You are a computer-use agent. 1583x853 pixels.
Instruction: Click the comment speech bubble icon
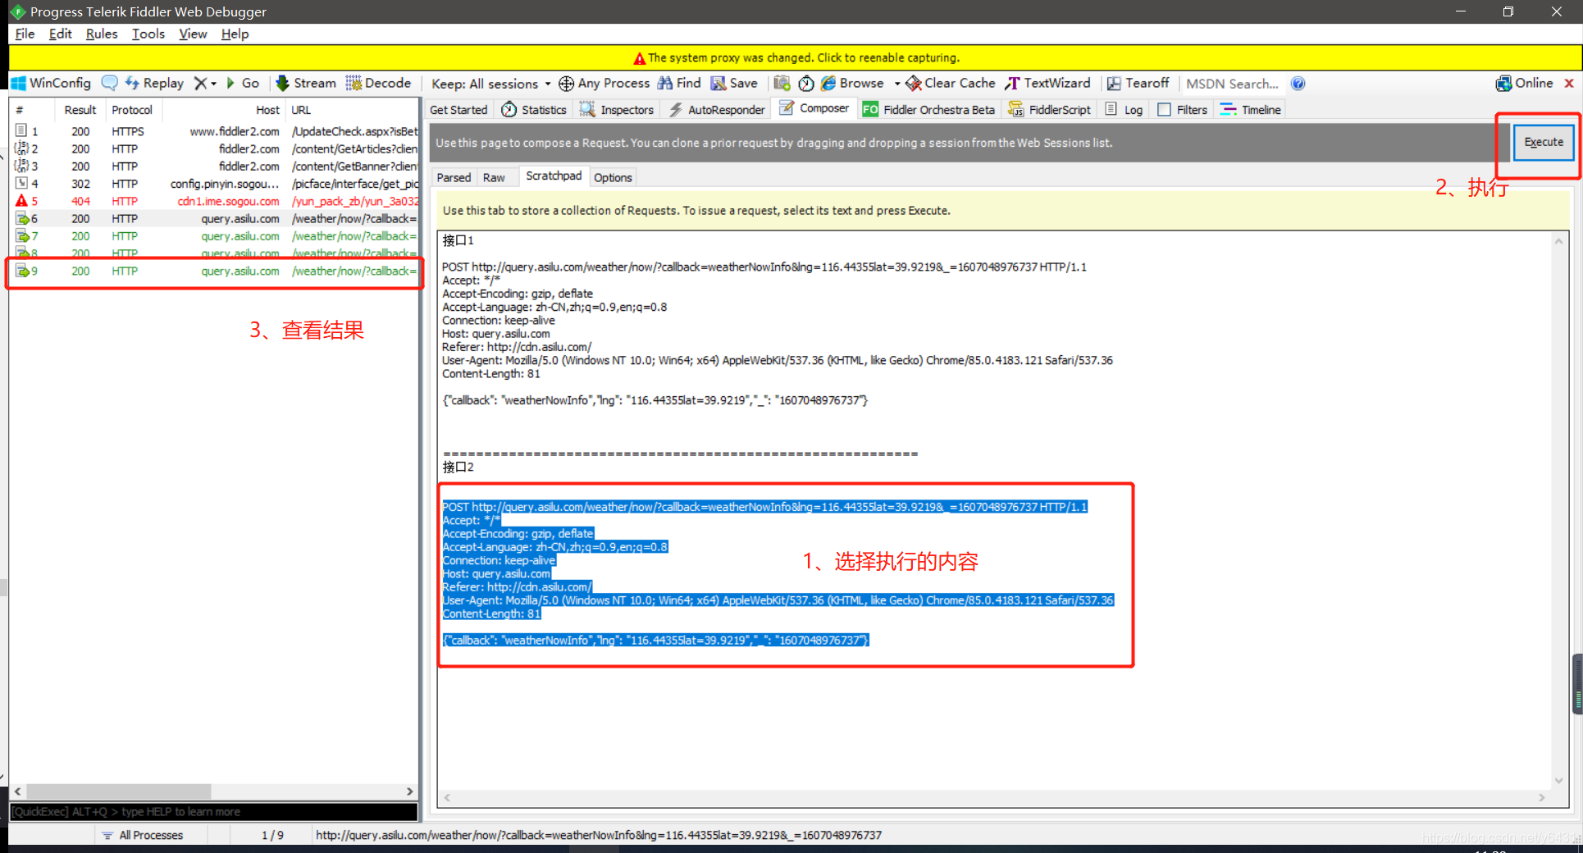click(109, 83)
